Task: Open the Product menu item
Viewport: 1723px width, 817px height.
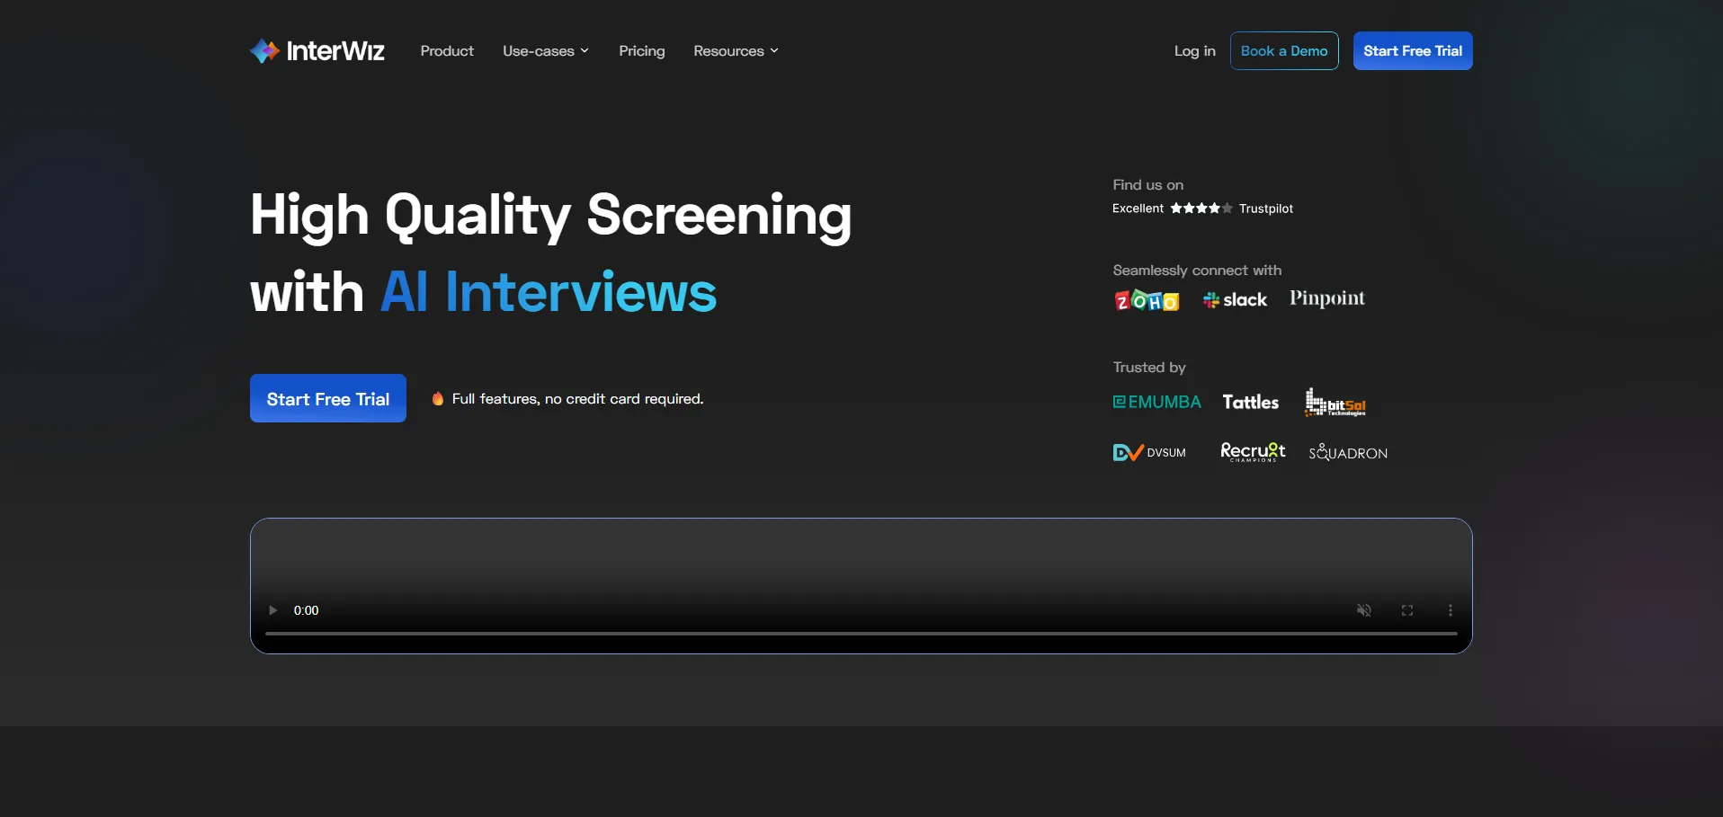Action: tap(447, 51)
